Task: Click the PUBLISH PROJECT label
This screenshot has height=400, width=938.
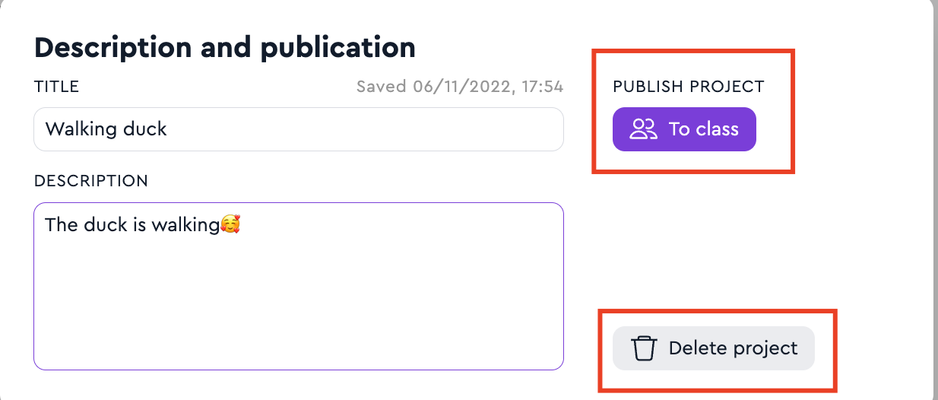Action: tap(688, 87)
